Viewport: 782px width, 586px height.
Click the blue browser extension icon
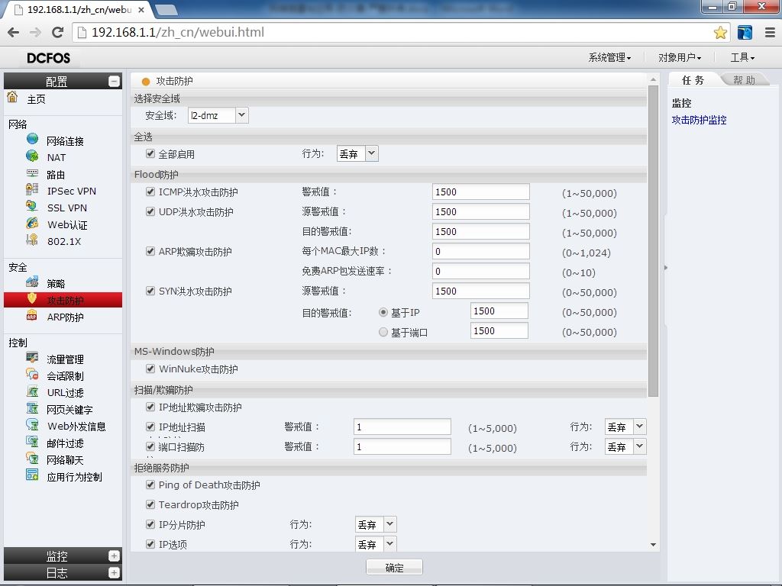pyautogui.click(x=745, y=32)
